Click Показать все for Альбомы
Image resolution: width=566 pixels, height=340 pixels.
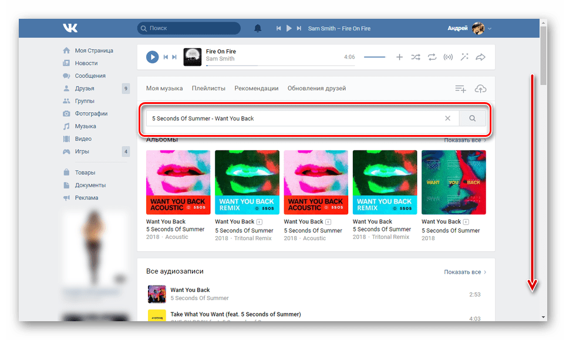pos(465,140)
